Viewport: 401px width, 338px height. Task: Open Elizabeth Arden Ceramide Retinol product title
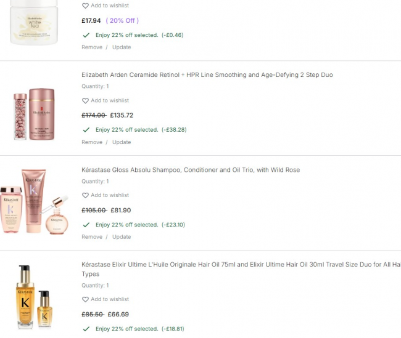click(207, 74)
